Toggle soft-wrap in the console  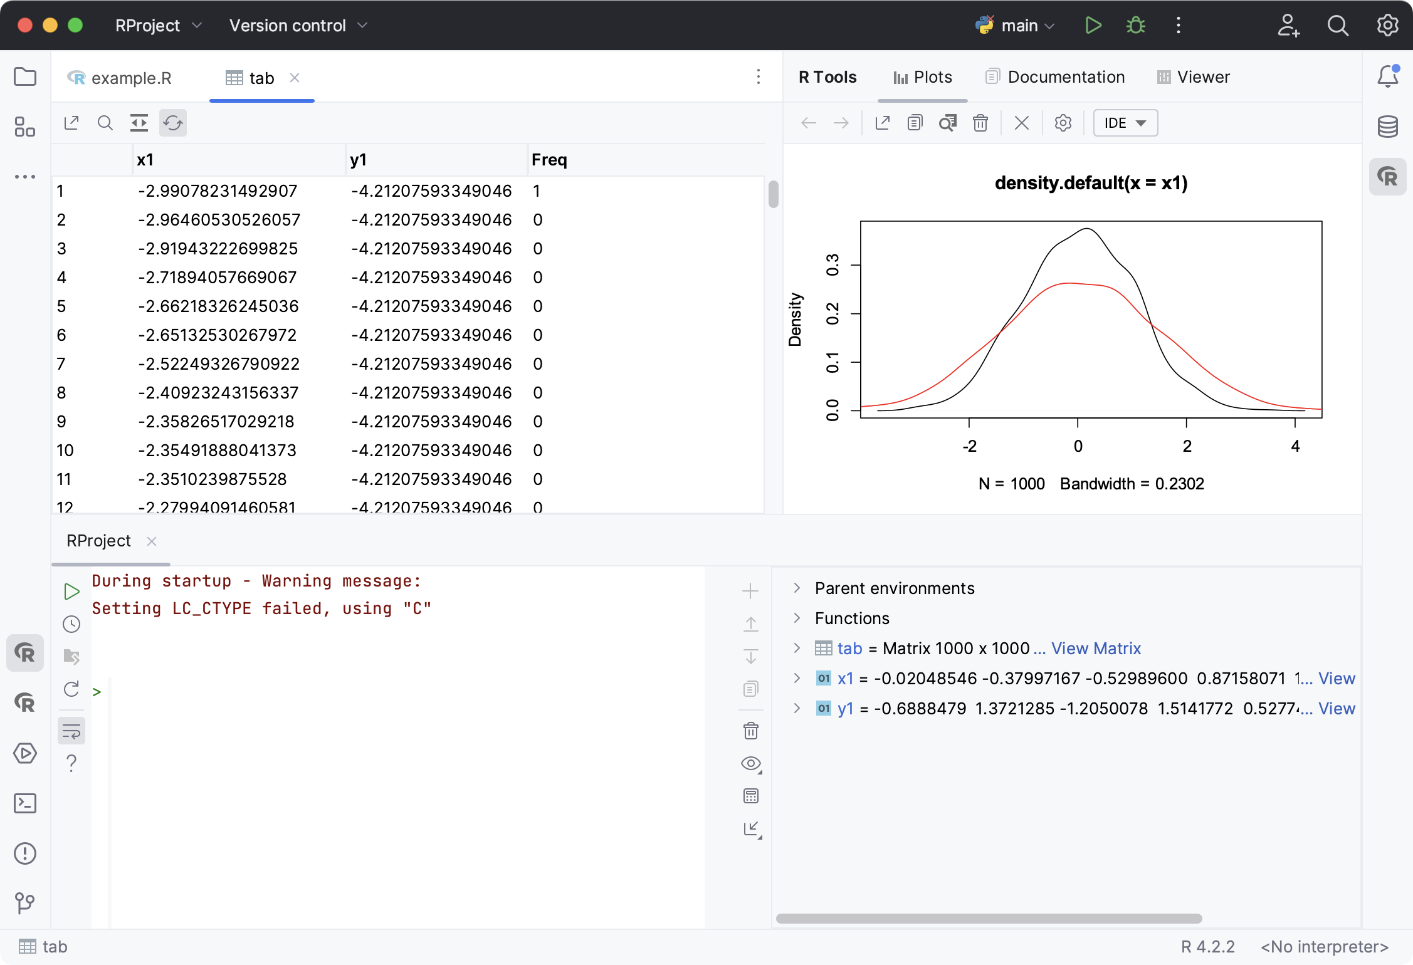pyautogui.click(x=71, y=731)
